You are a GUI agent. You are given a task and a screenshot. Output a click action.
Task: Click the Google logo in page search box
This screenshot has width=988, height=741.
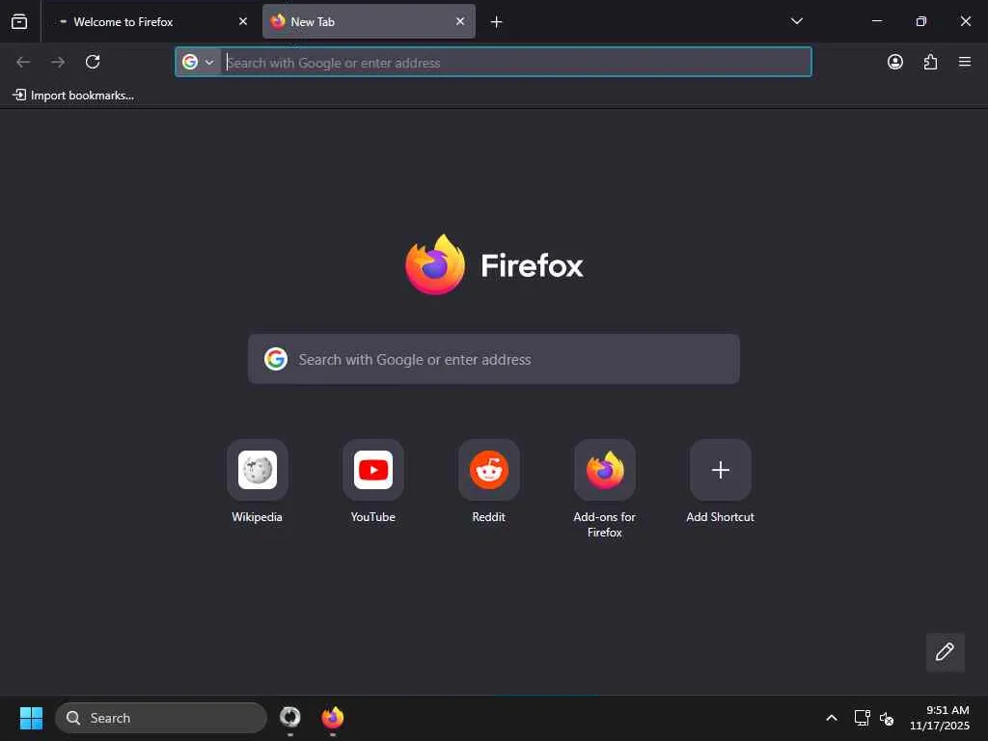(x=275, y=359)
